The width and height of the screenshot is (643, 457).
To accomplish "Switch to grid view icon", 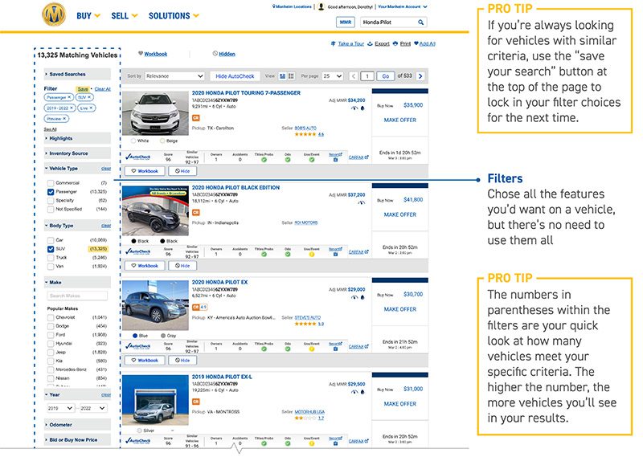I will coord(282,75).
